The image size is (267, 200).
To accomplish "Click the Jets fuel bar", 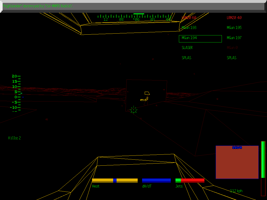I will tap(190, 180).
